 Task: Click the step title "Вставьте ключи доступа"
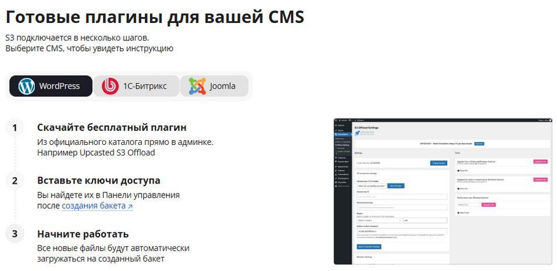tap(99, 181)
